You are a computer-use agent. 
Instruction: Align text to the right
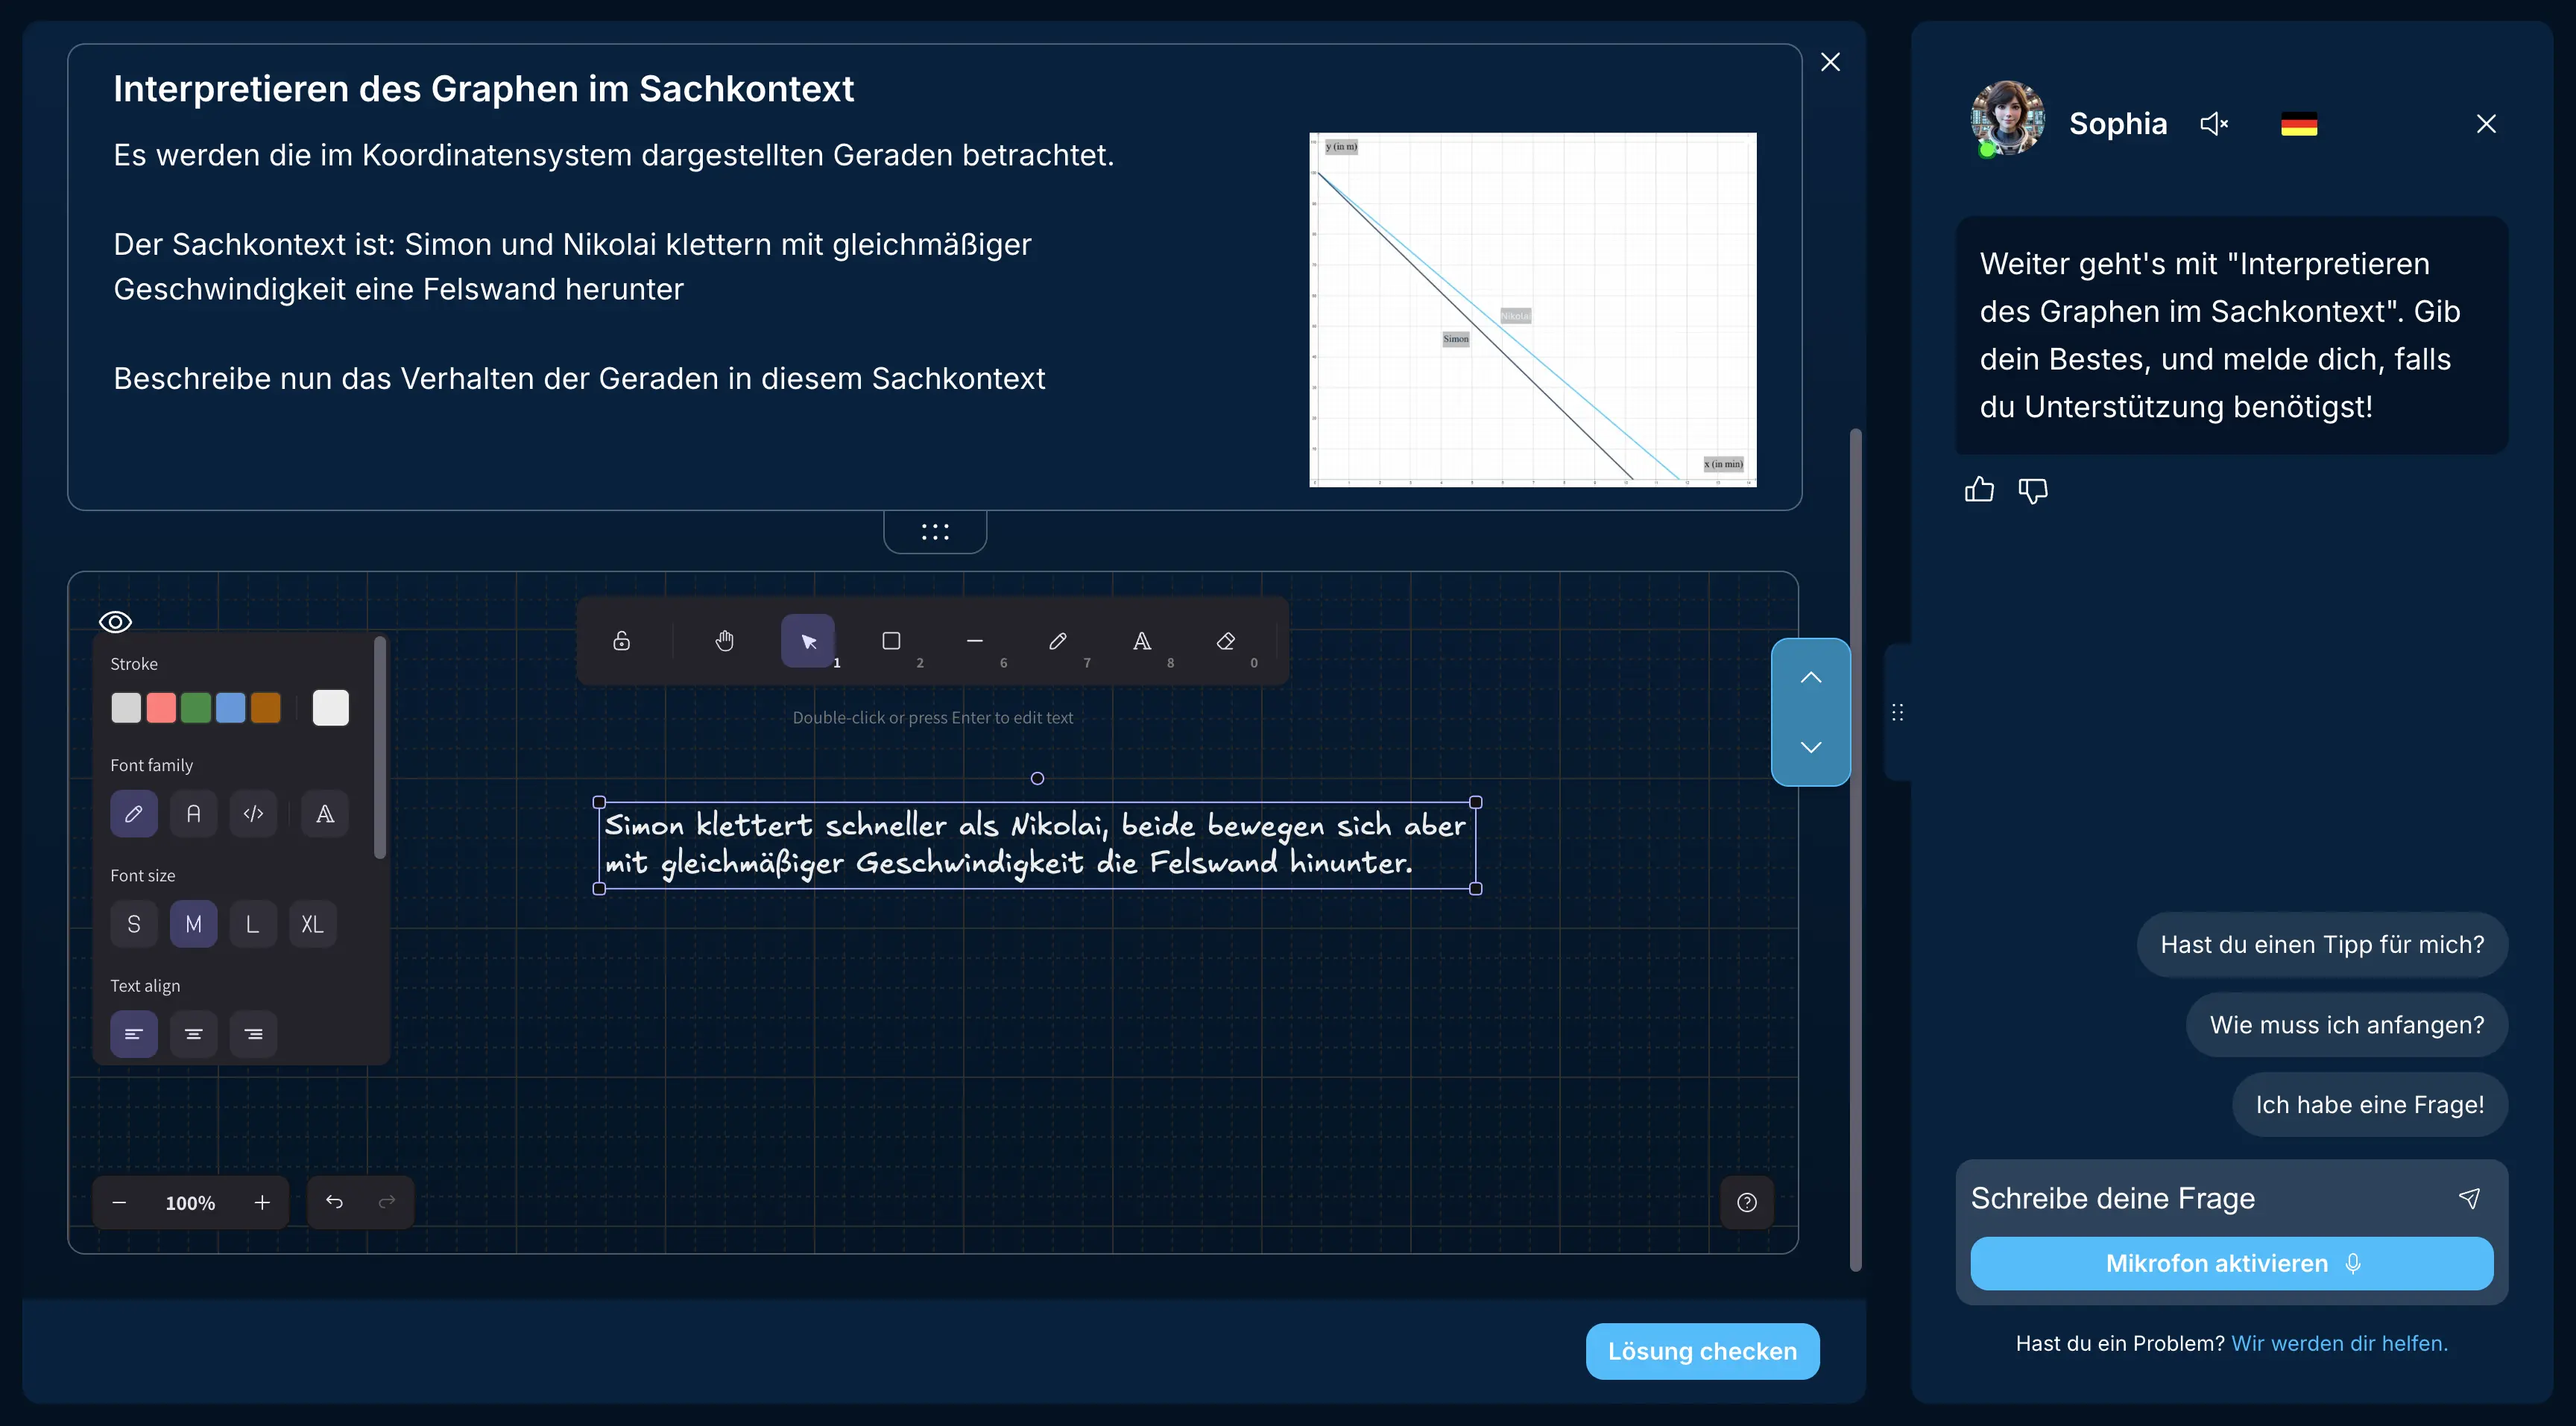[253, 1034]
